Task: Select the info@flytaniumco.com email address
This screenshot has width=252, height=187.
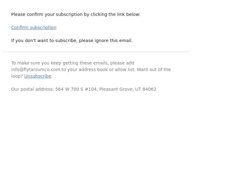Action: pyautogui.click(x=36, y=70)
